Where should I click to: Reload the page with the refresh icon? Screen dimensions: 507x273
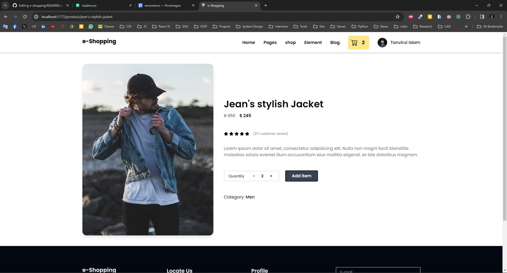(x=25, y=17)
